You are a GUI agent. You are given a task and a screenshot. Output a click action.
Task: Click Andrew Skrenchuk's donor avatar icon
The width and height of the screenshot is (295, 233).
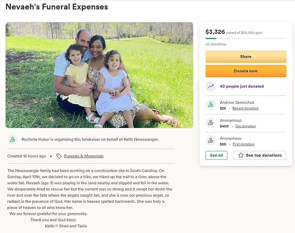(211, 105)
